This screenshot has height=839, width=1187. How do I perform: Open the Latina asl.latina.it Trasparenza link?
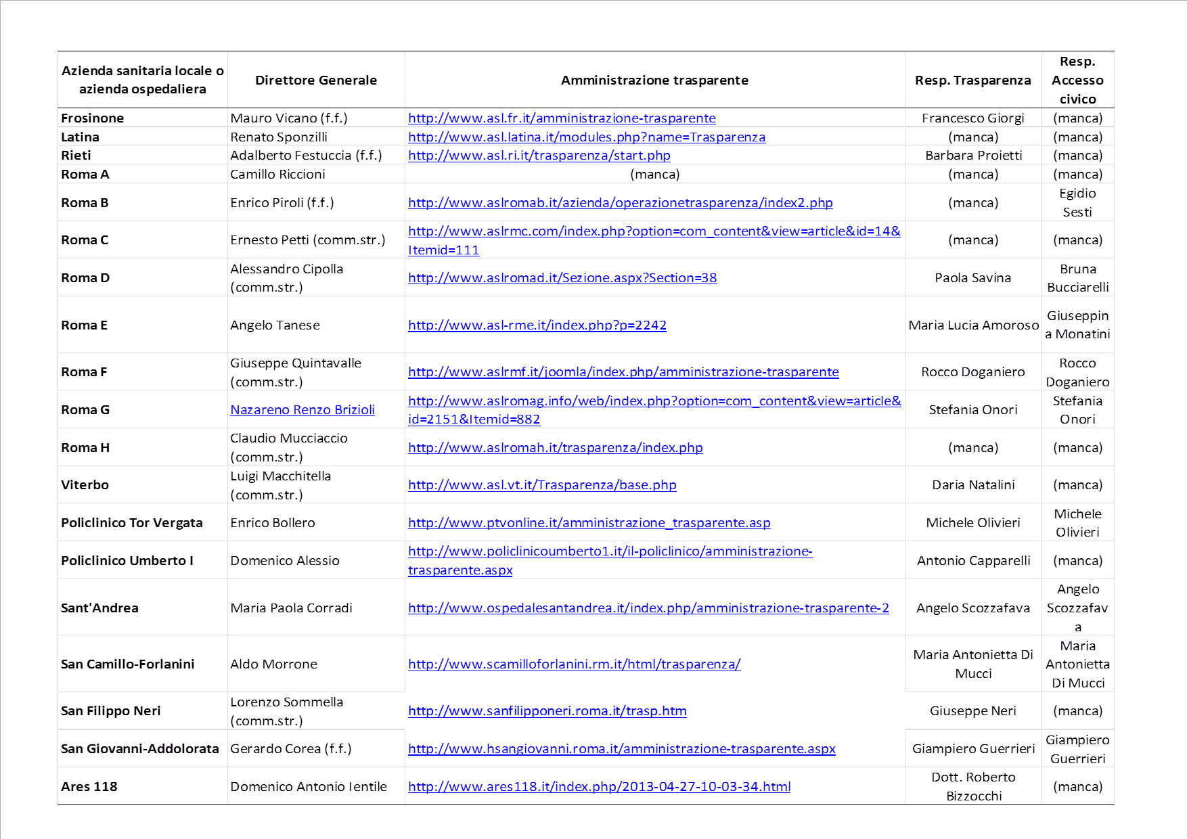pyautogui.click(x=587, y=137)
